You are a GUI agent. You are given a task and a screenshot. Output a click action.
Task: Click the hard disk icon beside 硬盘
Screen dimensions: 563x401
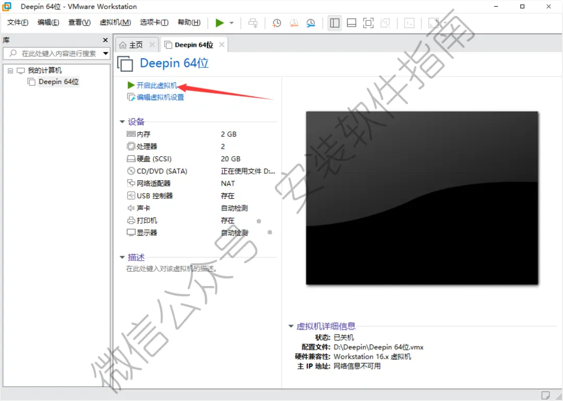(131, 159)
